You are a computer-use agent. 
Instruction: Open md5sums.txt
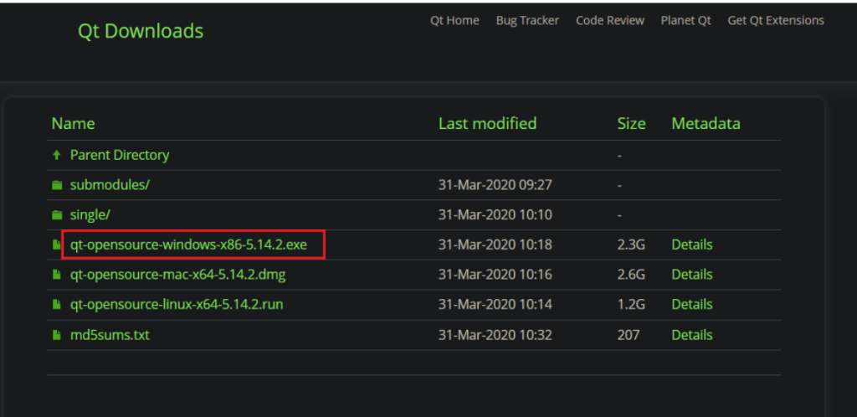coord(110,335)
